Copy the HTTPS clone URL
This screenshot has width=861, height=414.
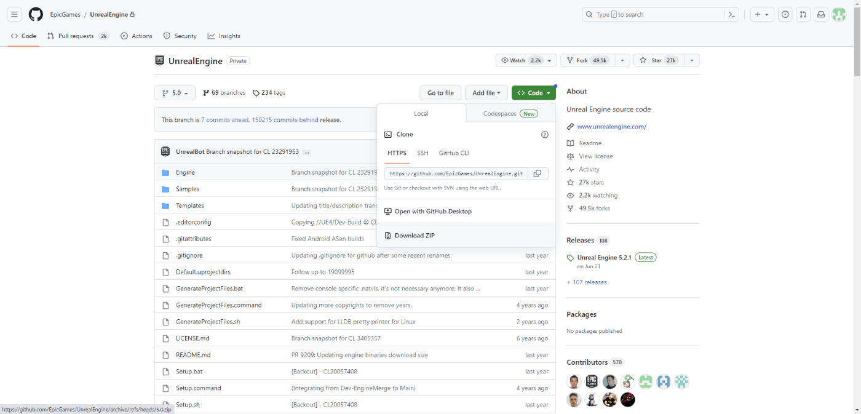click(538, 173)
